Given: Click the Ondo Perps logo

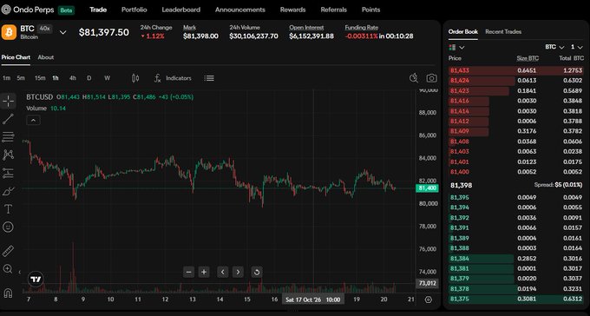Looking at the screenshot, I should coord(28,10).
